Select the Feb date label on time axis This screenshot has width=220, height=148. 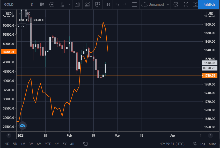[x=69, y=136]
